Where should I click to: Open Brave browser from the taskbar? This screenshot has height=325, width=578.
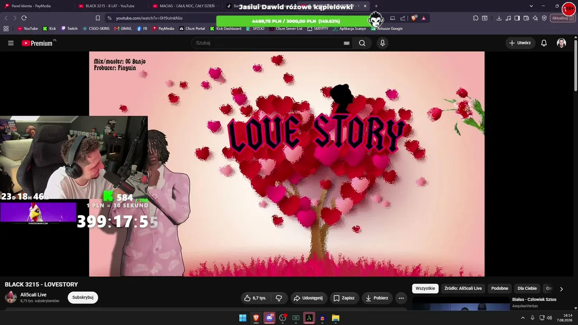[x=256, y=318]
